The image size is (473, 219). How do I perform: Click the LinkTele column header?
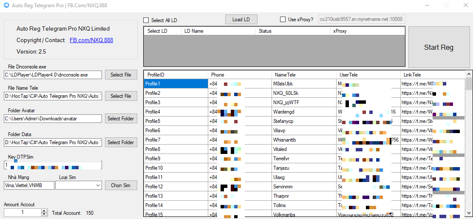pyautogui.click(x=432, y=75)
